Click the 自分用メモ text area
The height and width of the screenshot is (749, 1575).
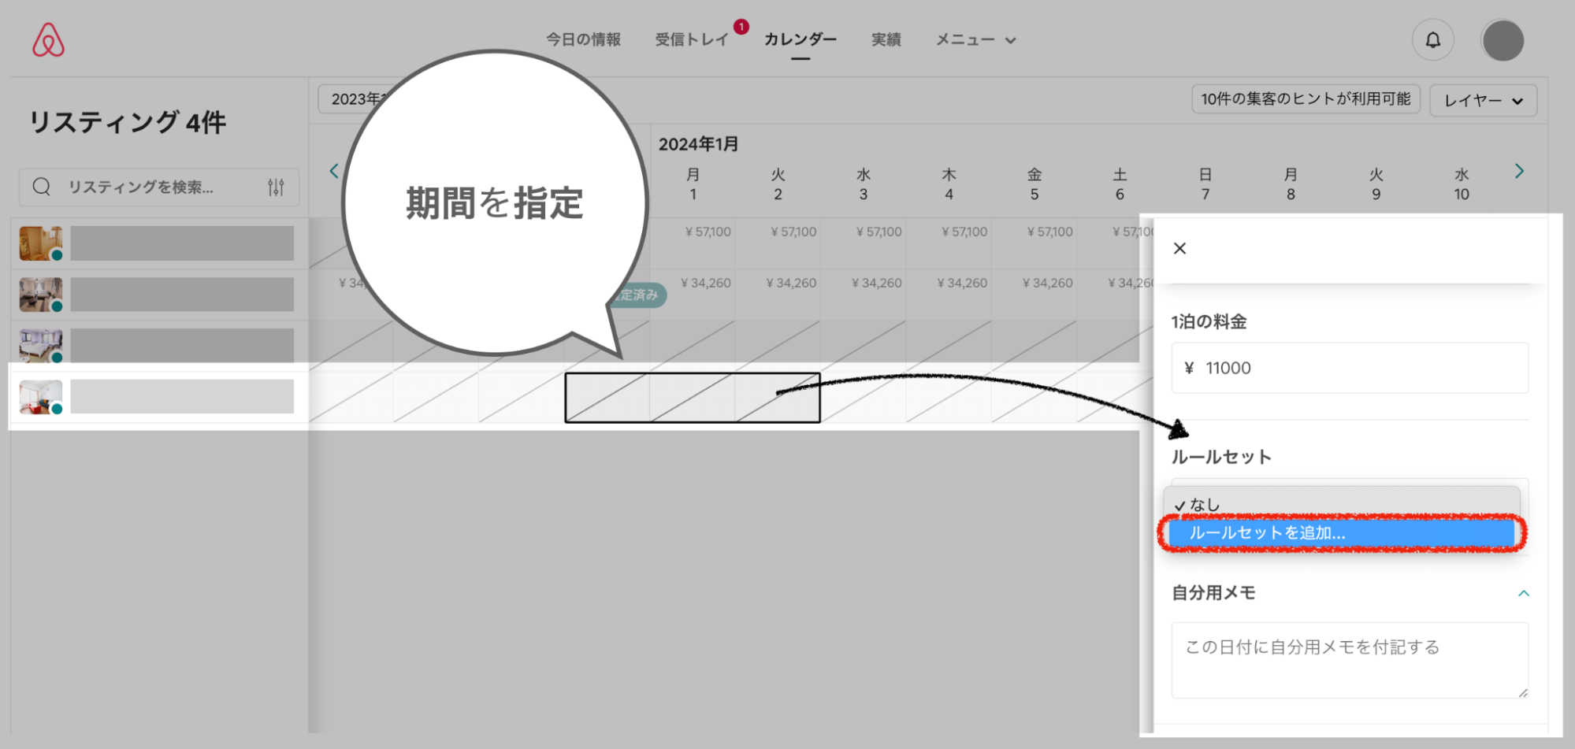tap(1349, 659)
